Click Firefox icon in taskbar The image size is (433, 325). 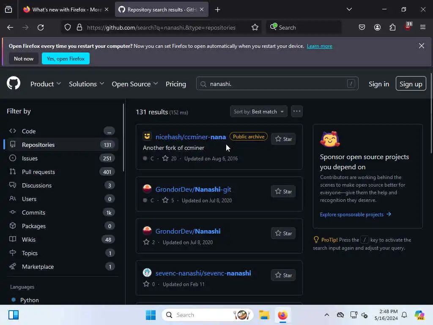pyautogui.click(x=282, y=315)
